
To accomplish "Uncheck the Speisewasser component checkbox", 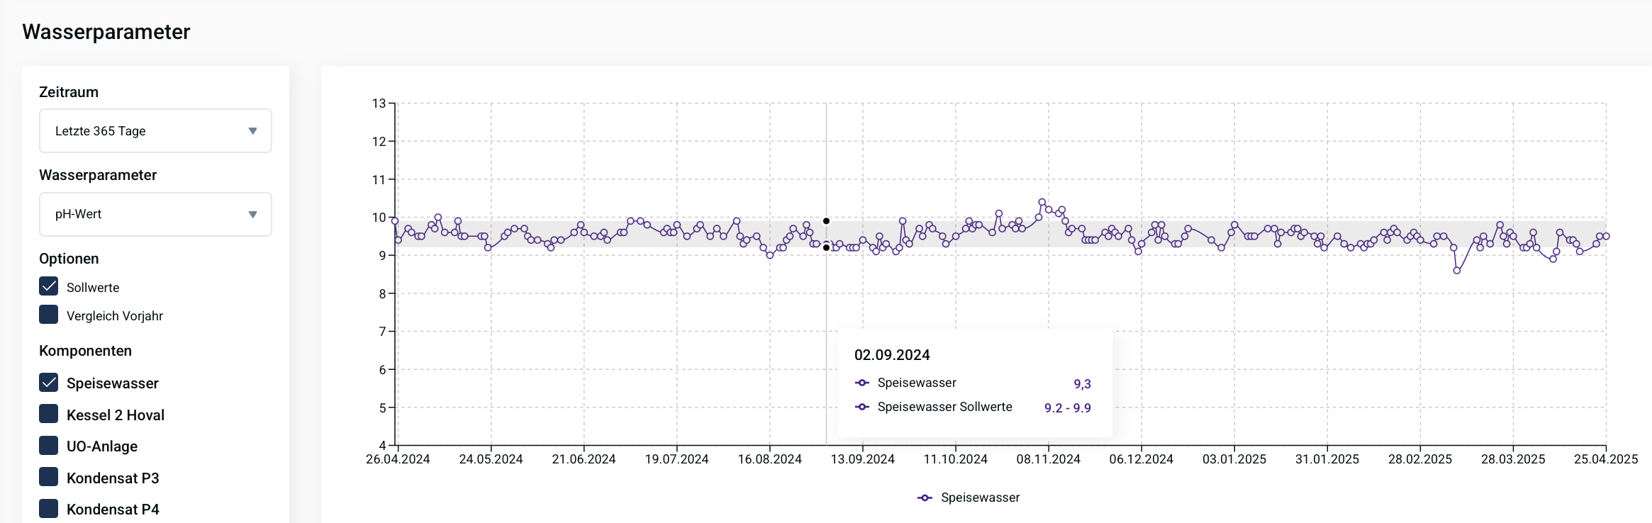I will (49, 383).
